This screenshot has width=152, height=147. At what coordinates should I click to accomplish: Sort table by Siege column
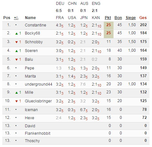[131, 18]
